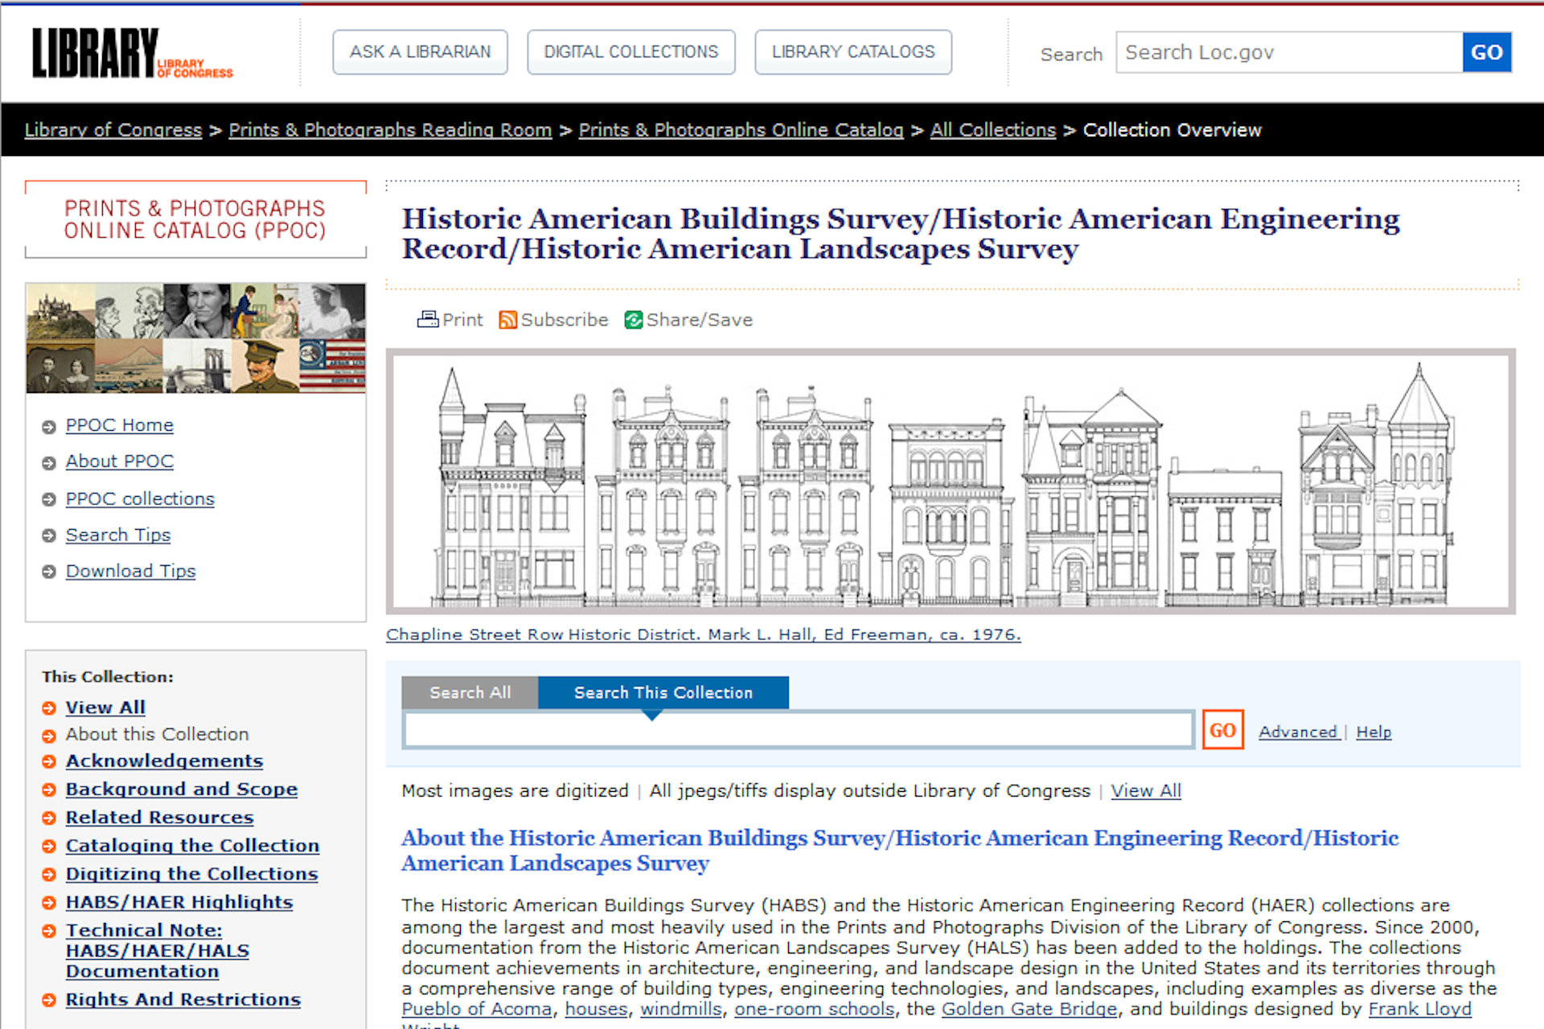Follow the windmills link in the description

(681, 1009)
